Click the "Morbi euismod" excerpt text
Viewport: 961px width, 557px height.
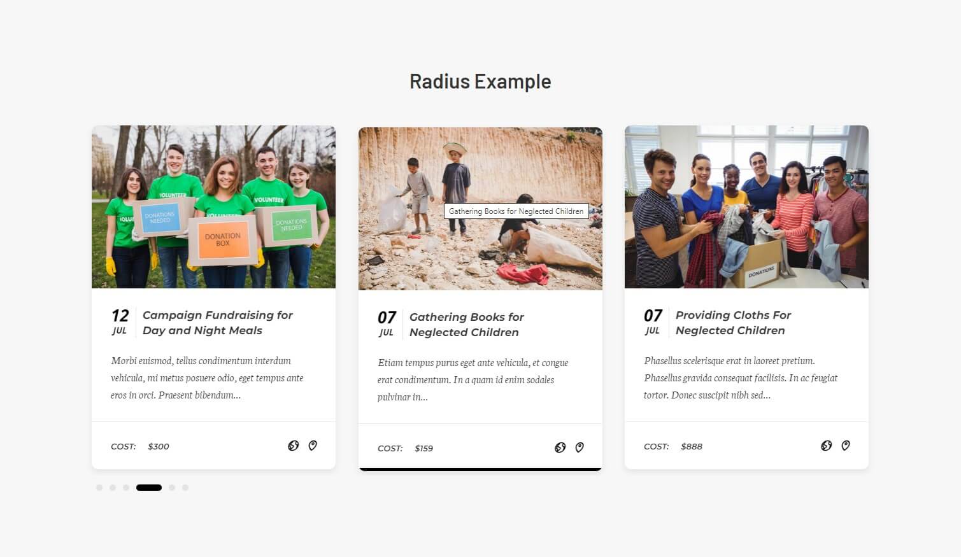point(207,377)
